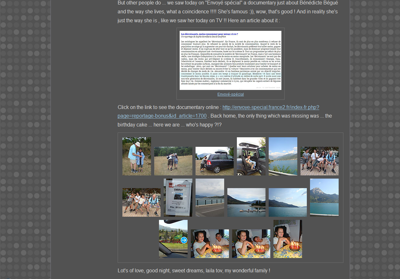Open photo of man pushing the blue minivan

tap(215, 161)
